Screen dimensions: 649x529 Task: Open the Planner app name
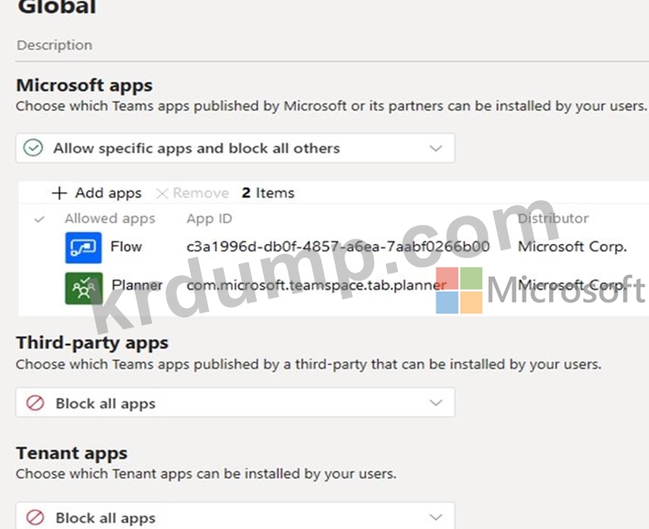[137, 285]
